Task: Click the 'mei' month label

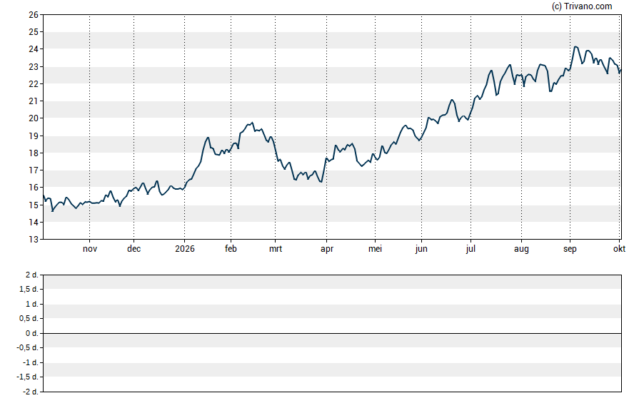Action: coord(376,249)
